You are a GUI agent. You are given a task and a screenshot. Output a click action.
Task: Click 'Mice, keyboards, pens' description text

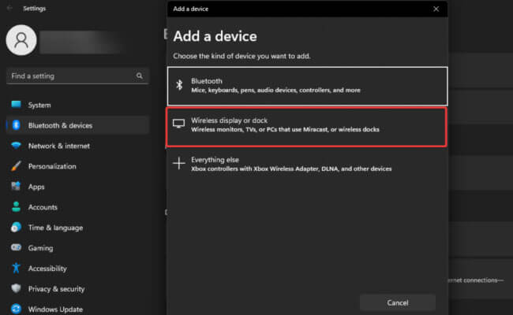tap(275, 90)
